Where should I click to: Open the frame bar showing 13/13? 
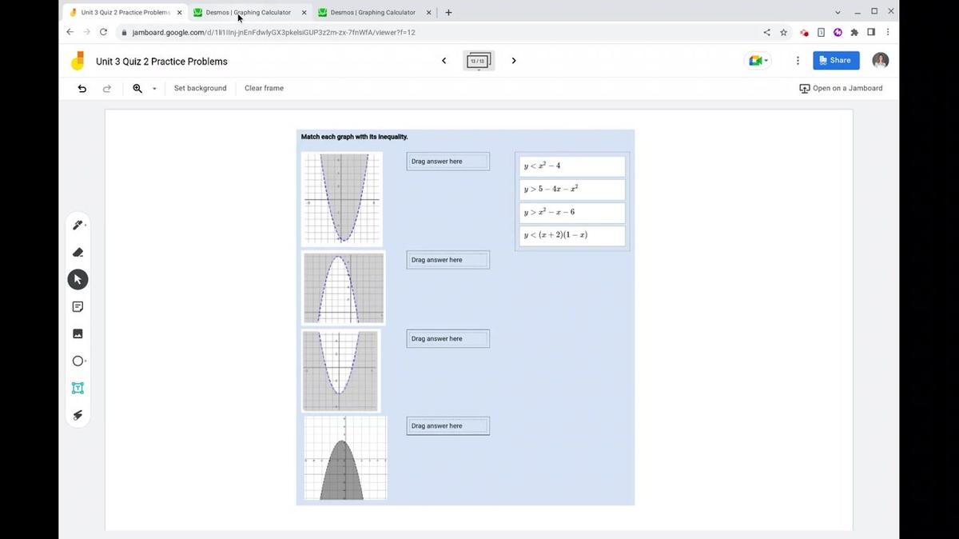(x=479, y=60)
